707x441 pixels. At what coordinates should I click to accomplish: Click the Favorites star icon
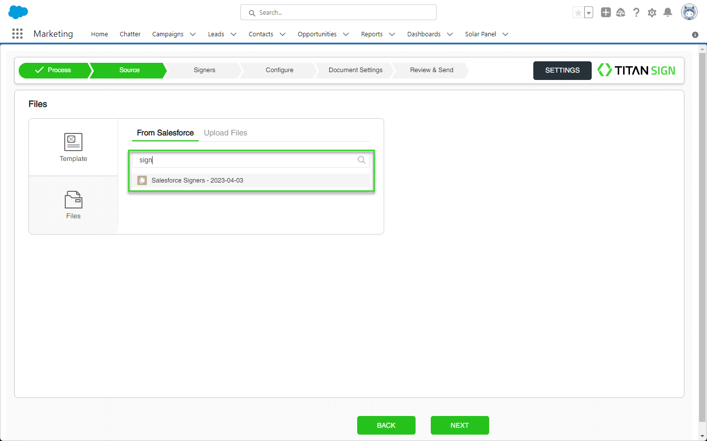pyautogui.click(x=578, y=13)
